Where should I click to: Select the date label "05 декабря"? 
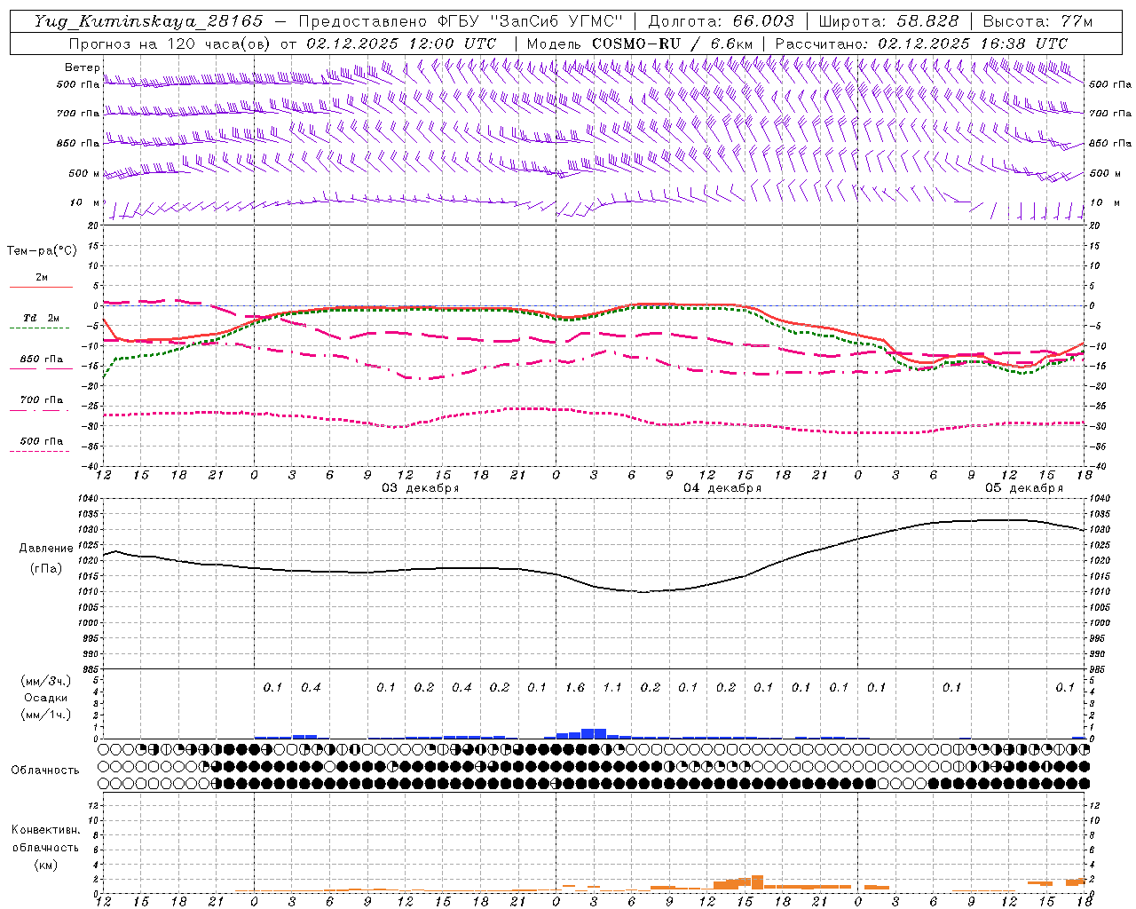point(1024,488)
